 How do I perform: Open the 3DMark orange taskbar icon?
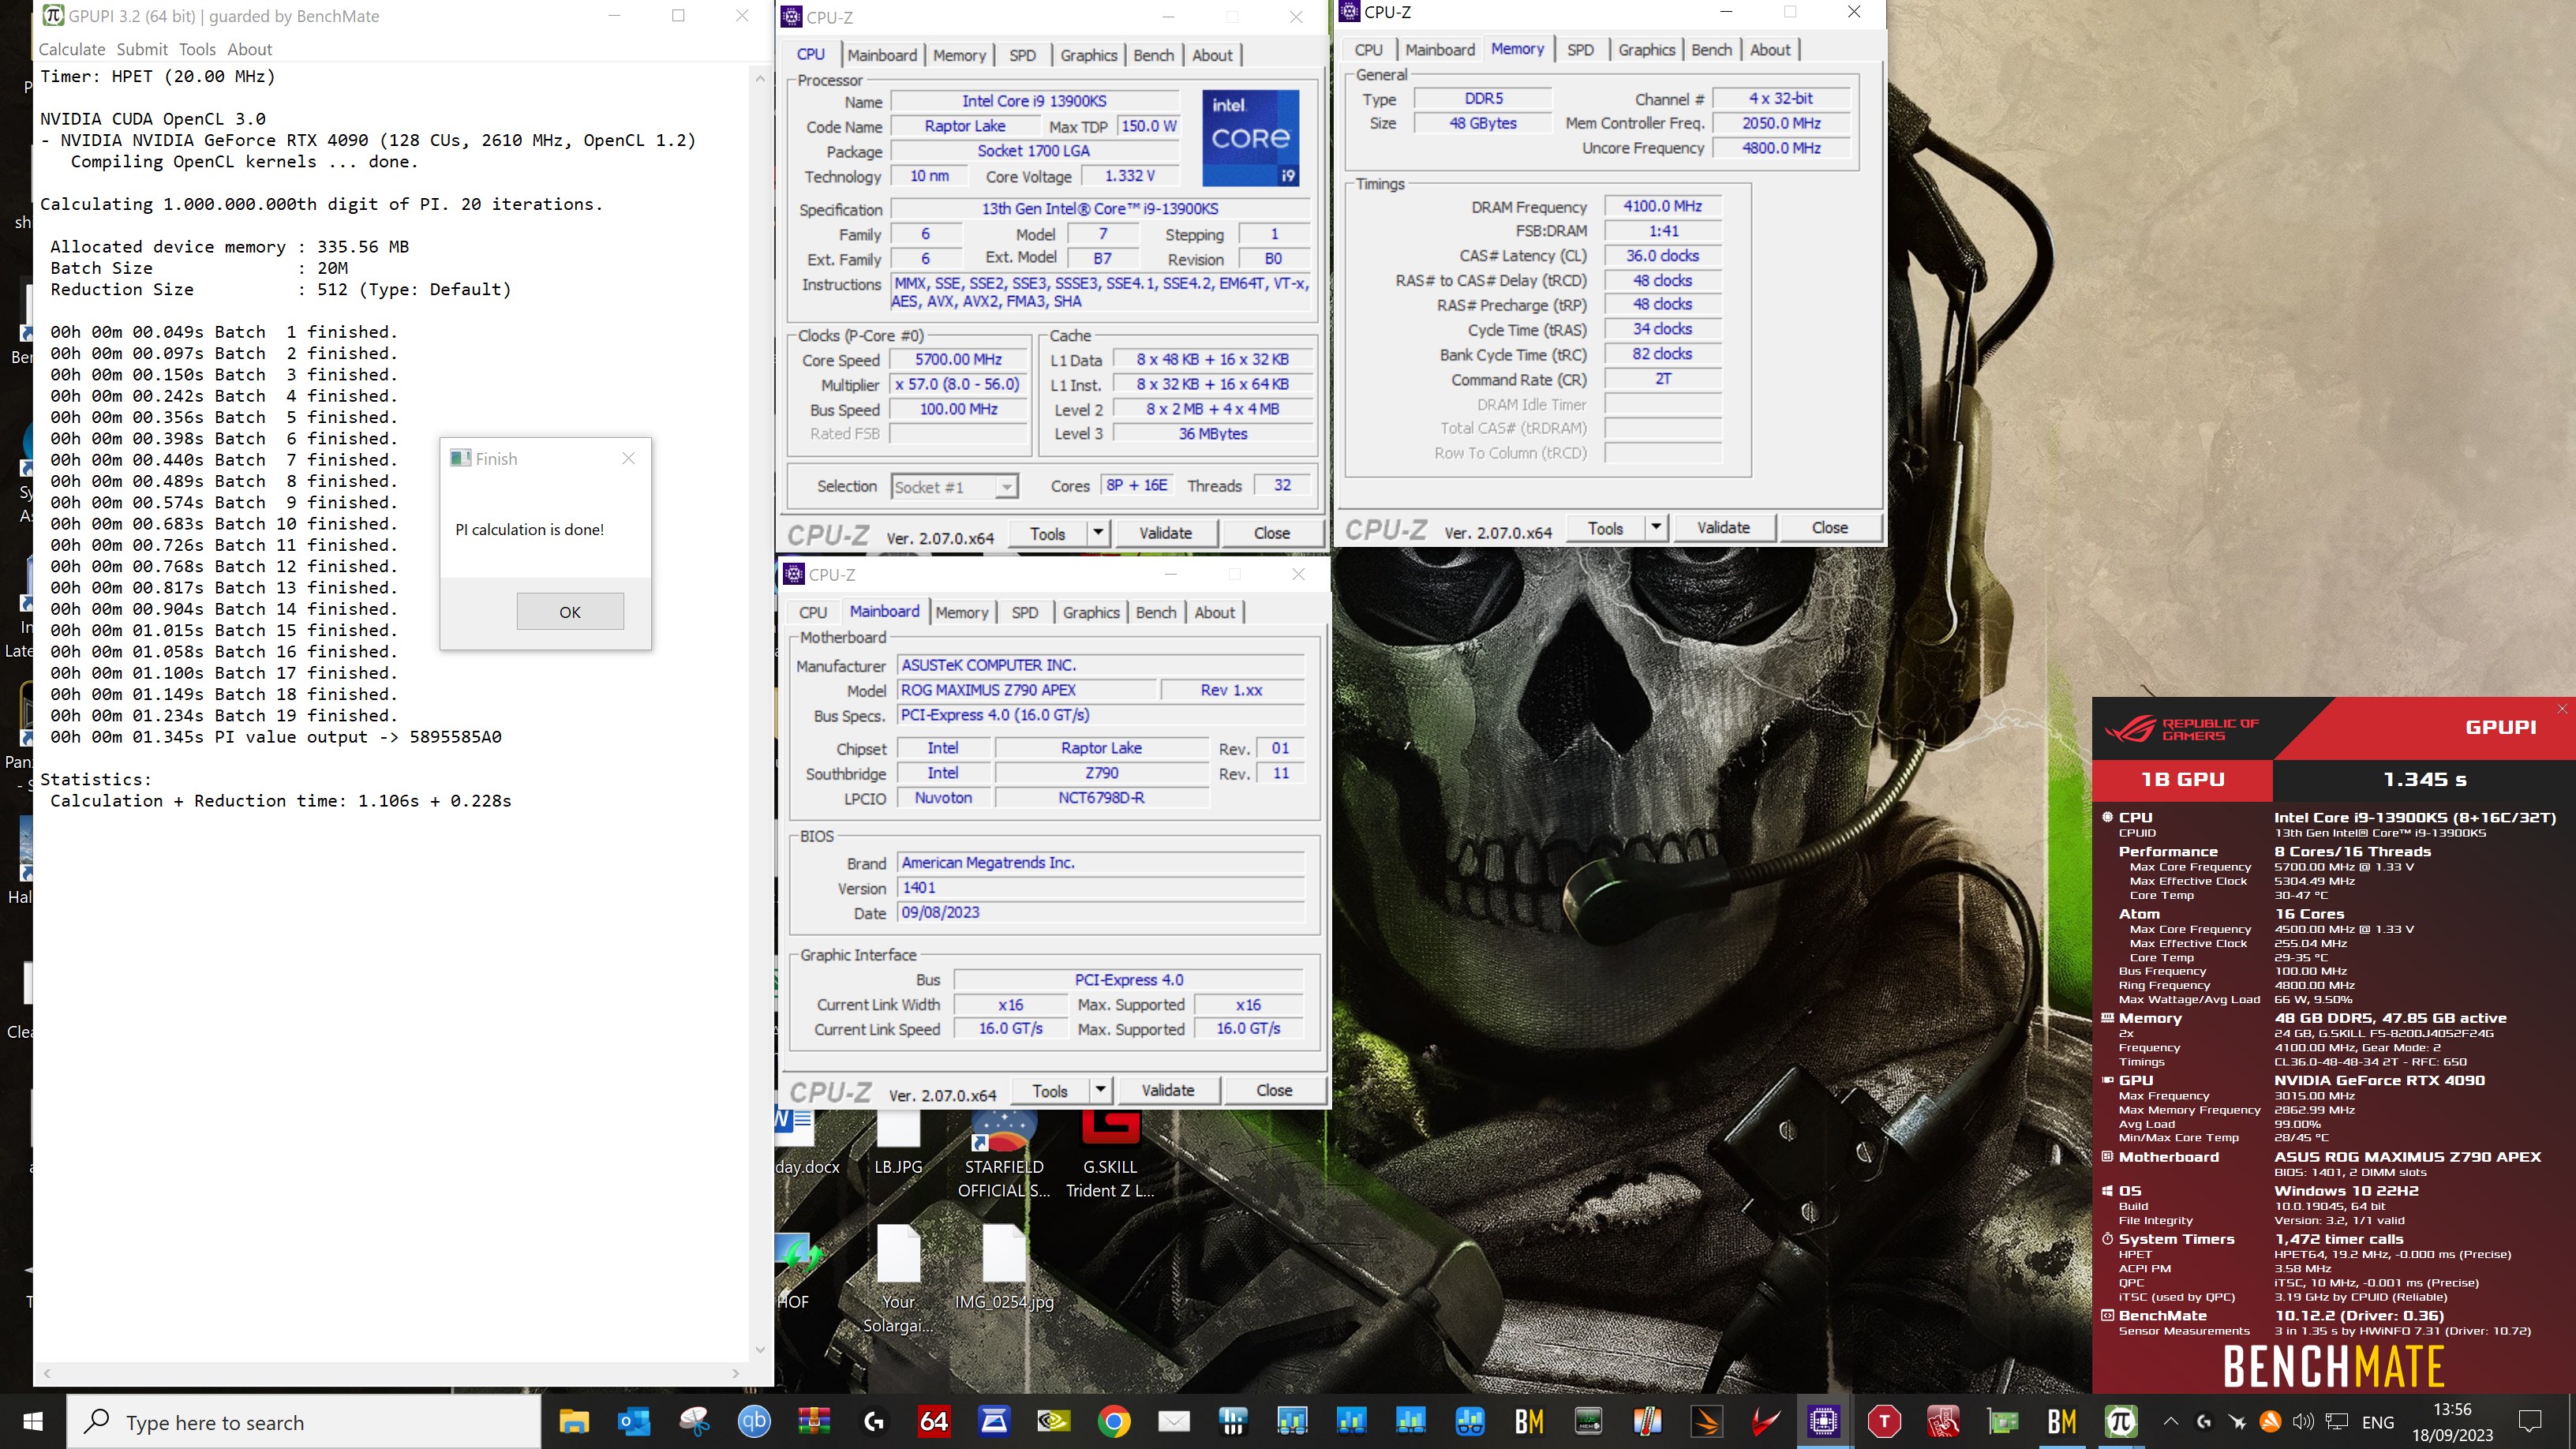(1707, 1421)
